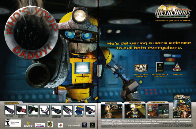Open the Weaponry screenshot thumbnail
Image resolution: width=196 pixels, height=129 pixels.
pyautogui.click(x=111, y=111)
